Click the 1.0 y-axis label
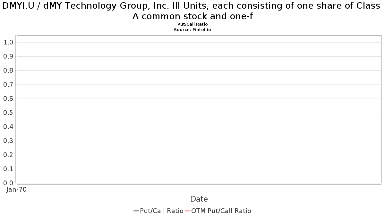 tap(8, 42)
